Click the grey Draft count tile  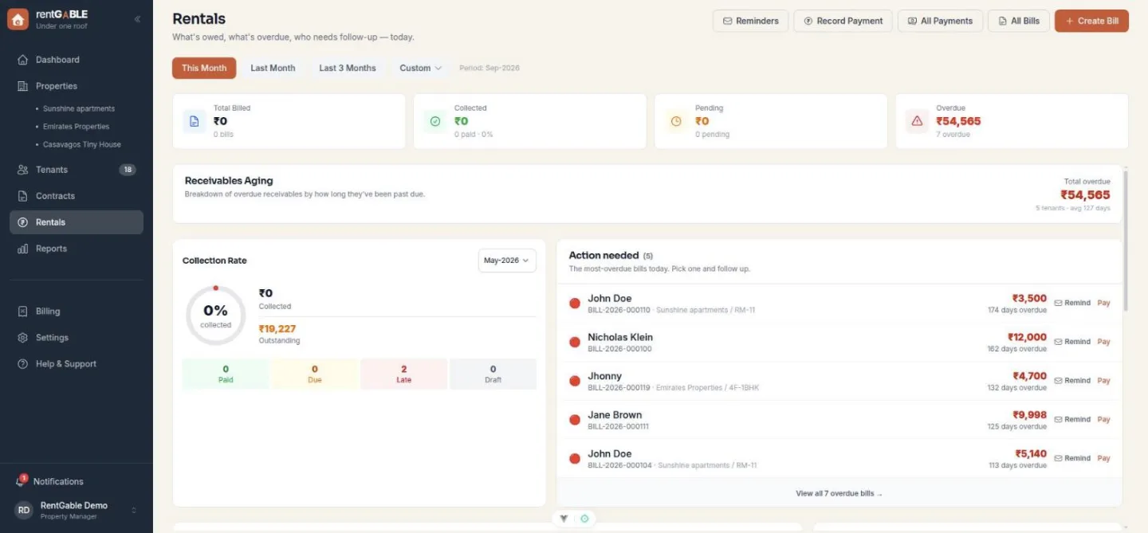coord(493,374)
